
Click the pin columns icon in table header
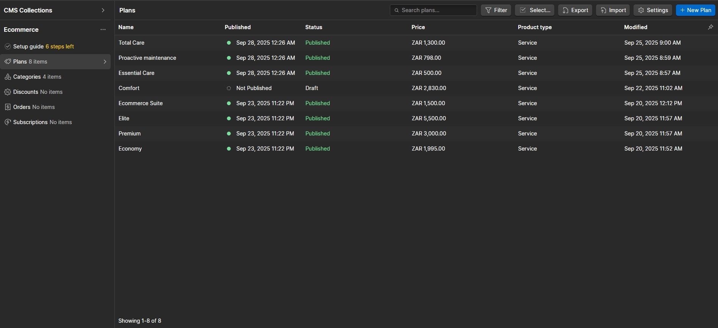pyautogui.click(x=710, y=27)
